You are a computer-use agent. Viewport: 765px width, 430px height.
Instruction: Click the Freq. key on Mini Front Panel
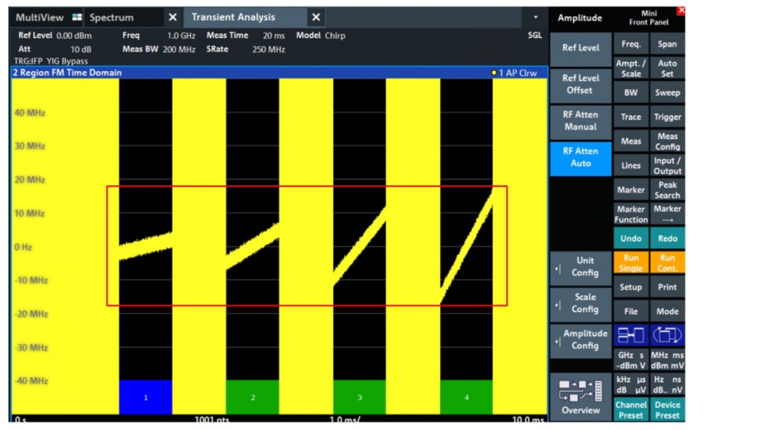point(631,44)
